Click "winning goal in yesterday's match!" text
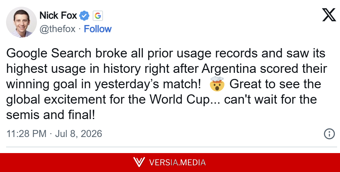Screen dimensions: 340x172 tap(104, 84)
